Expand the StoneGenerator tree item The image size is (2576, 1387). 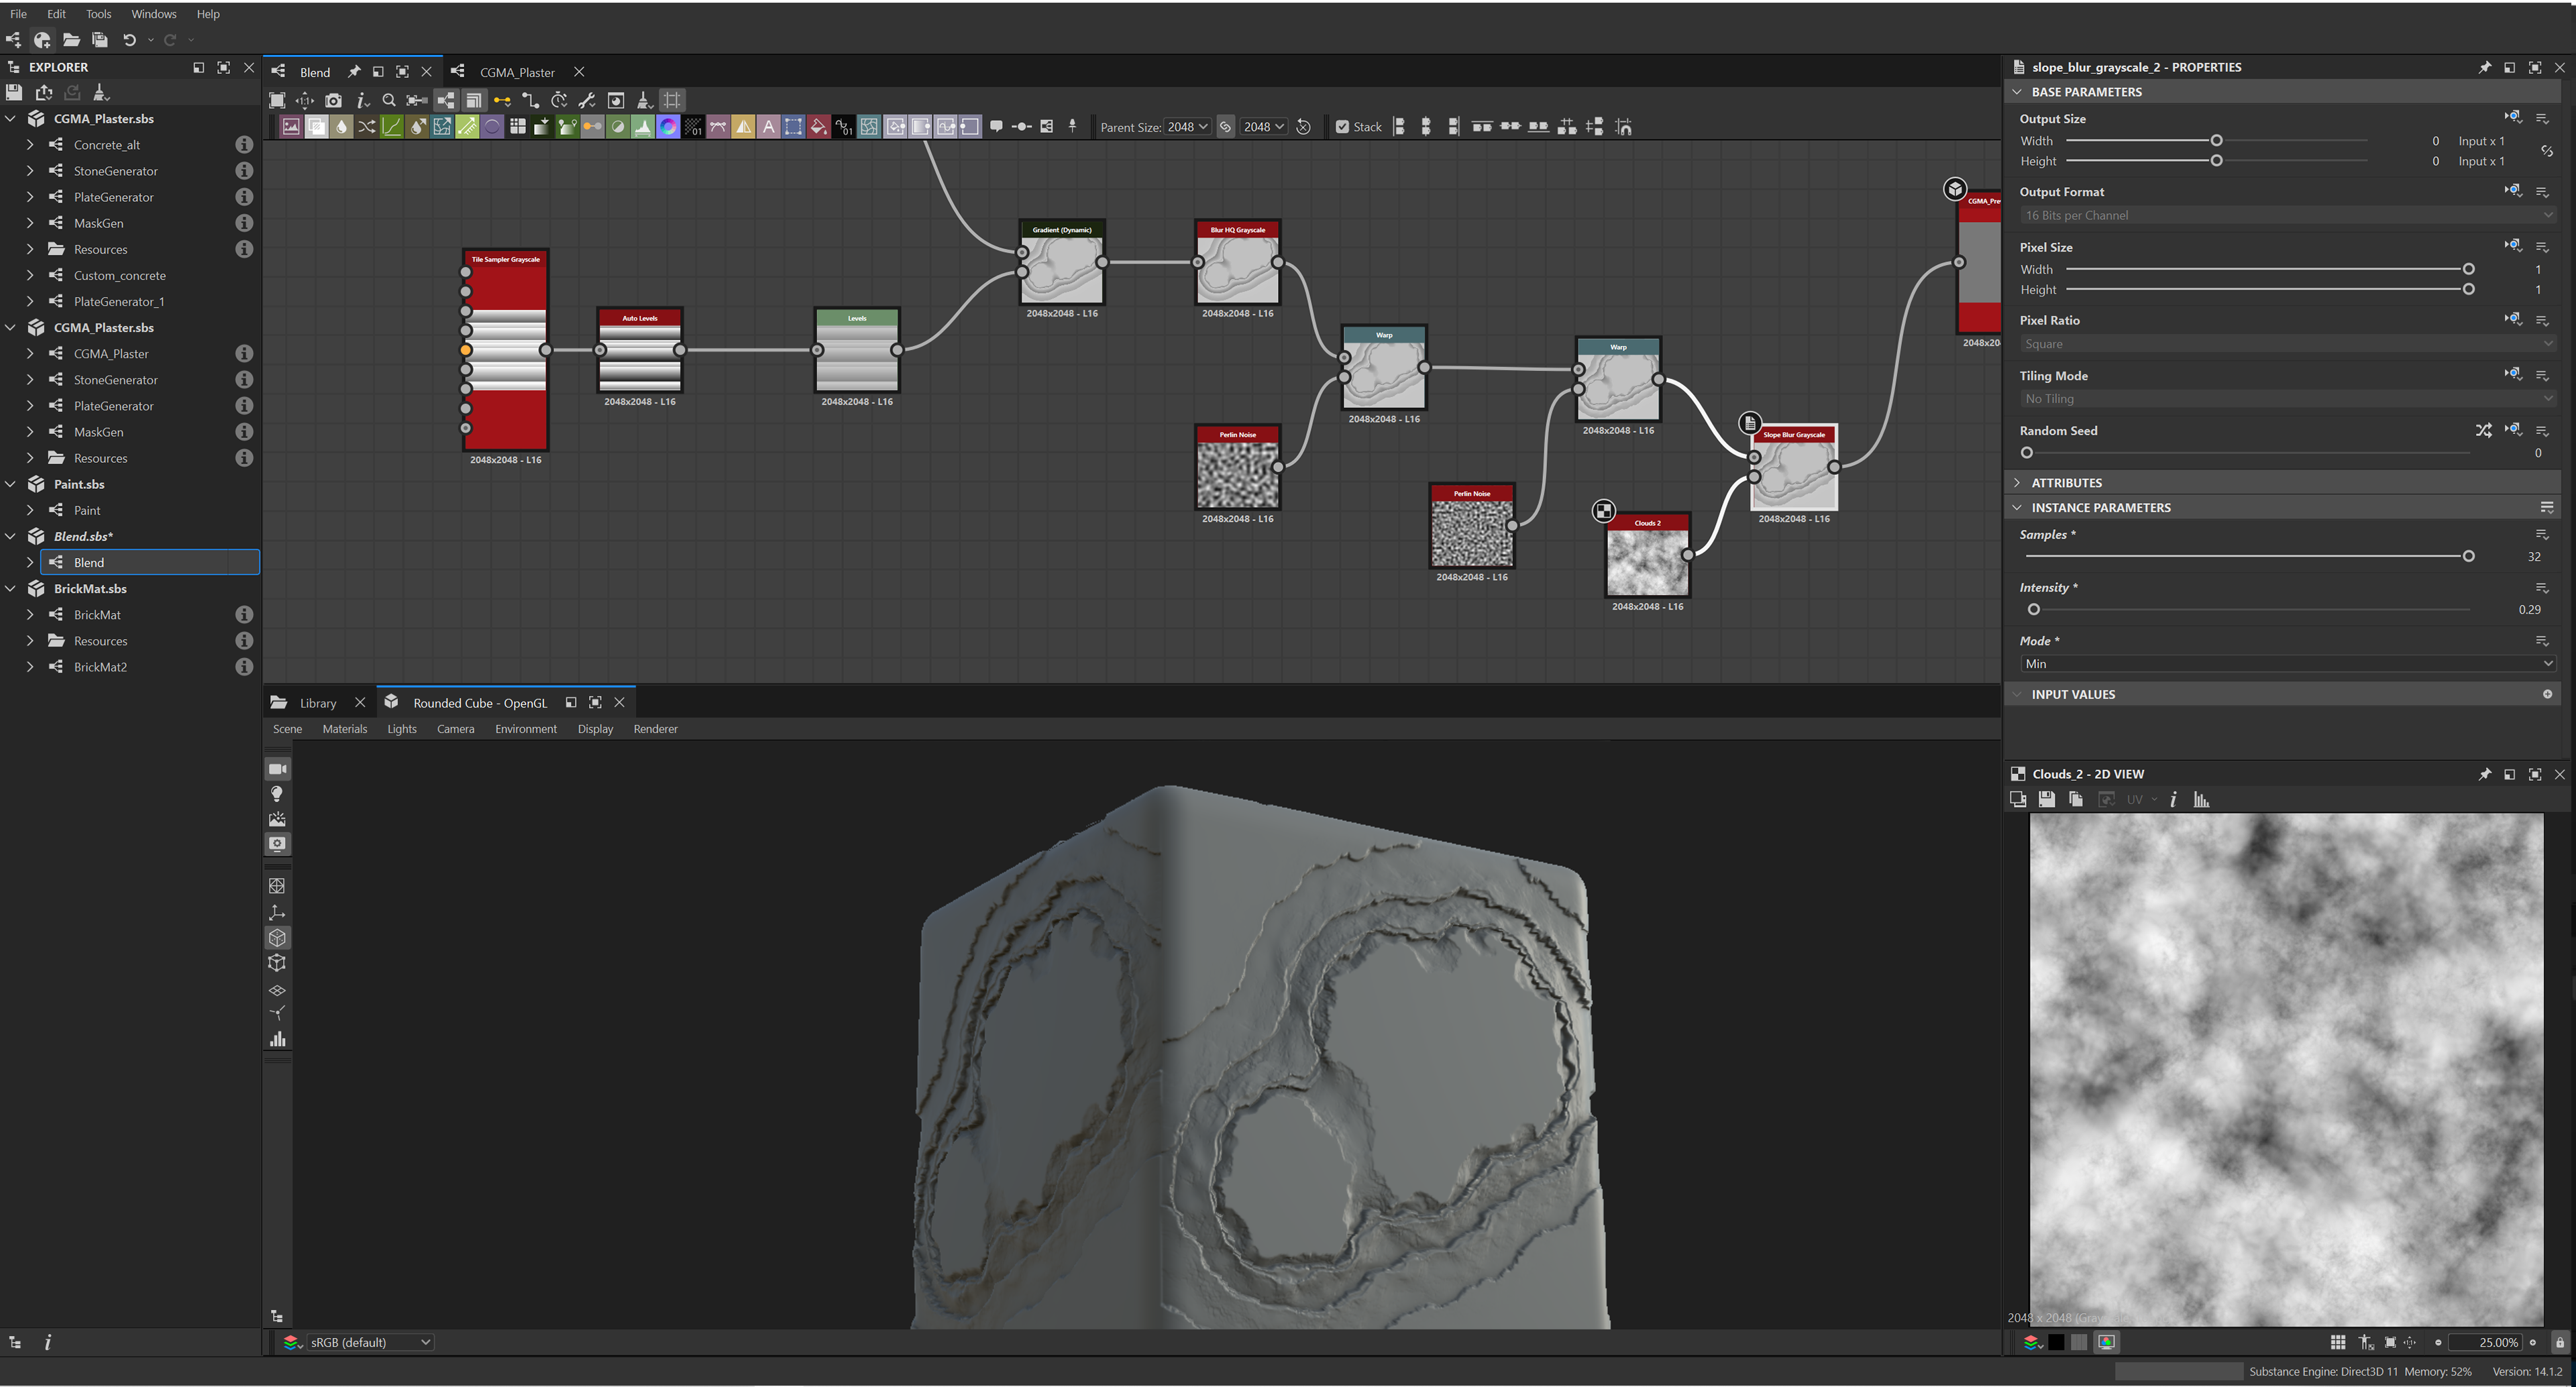pyautogui.click(x=30, y=171)
